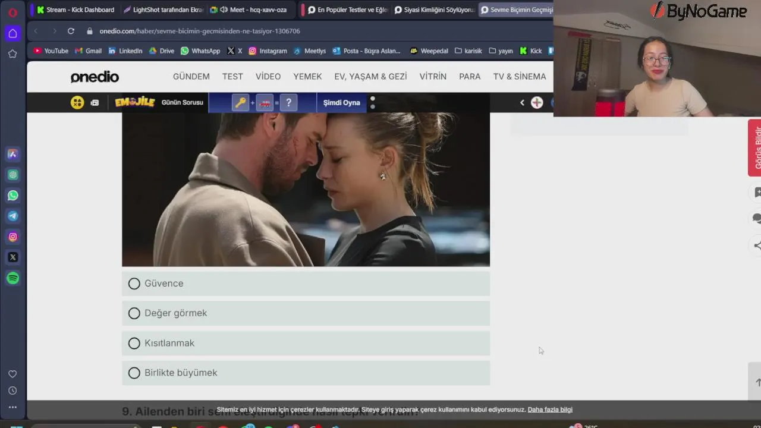Switch to the En Popüler Testler ve Eğlence tab
Image resolution: width=761 pixels, height=428 pixels.
pos(347,10)
